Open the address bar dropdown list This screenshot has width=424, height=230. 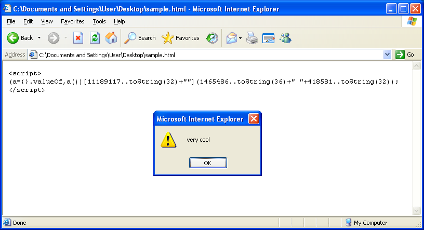[x=387, y=55]
